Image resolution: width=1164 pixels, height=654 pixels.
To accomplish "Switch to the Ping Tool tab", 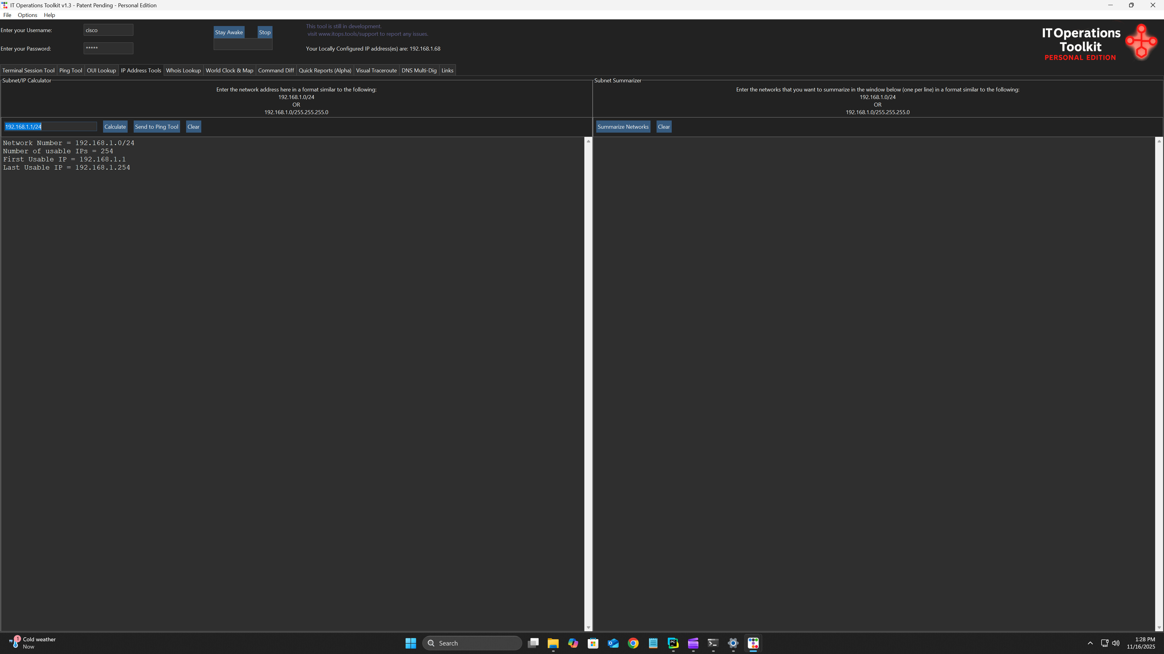I will coord(71,70).
